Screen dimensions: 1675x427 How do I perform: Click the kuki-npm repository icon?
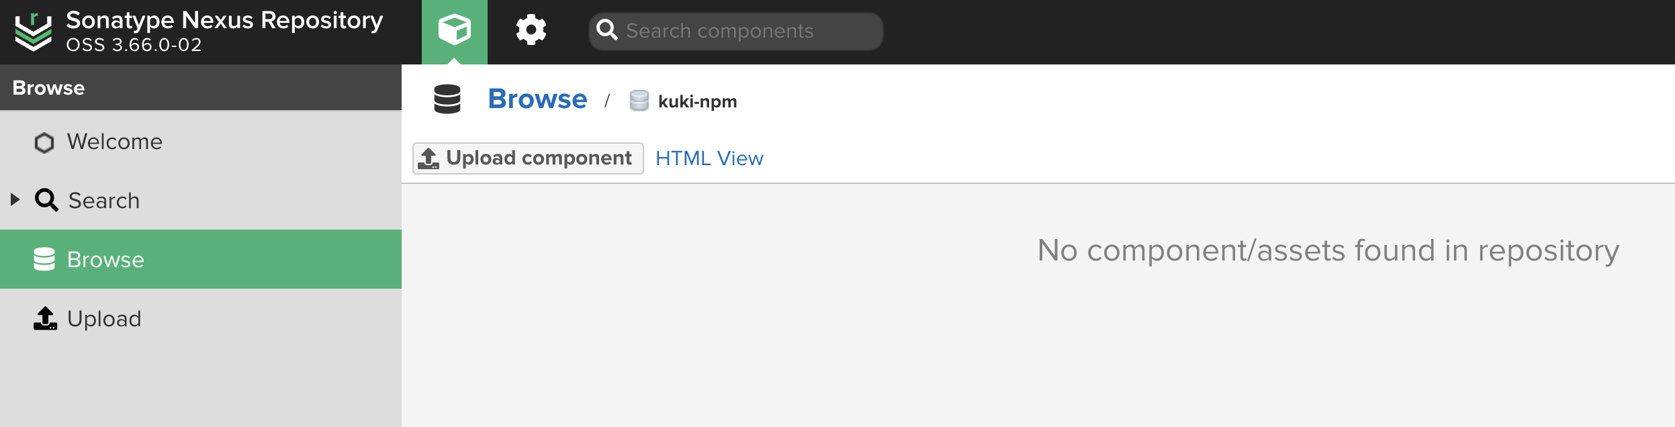point(639,101)
